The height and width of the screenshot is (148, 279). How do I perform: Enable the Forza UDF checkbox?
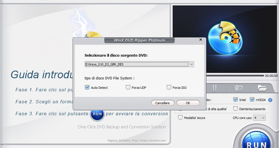coord(128,87)
